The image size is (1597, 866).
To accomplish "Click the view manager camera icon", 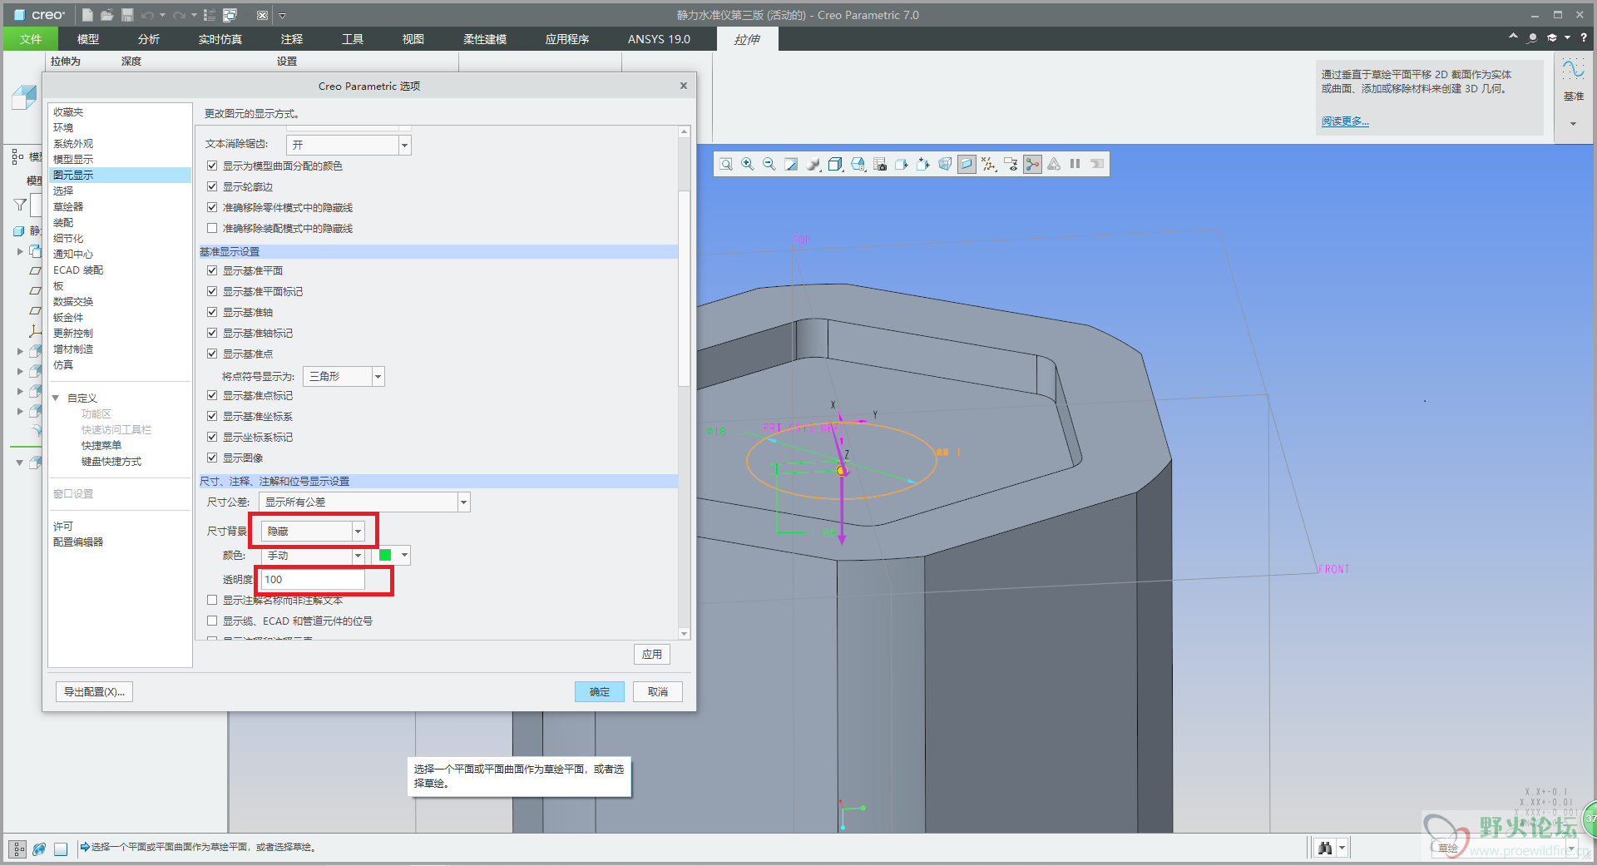I will (880, 165).
